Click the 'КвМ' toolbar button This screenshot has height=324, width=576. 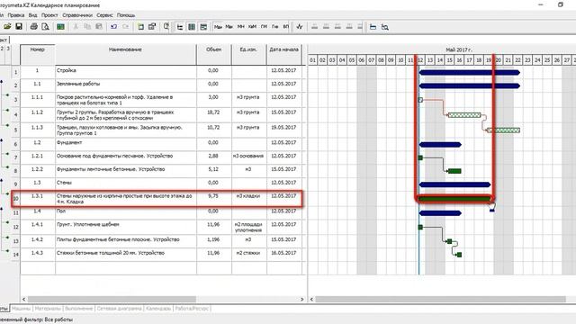pos(252,27)
